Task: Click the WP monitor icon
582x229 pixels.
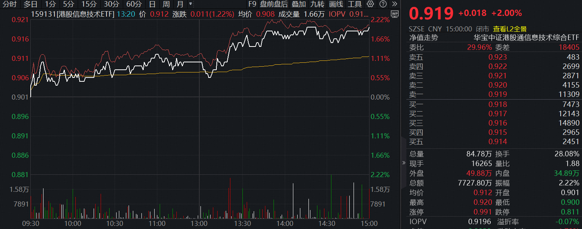Action: click(x=395, y=14)
